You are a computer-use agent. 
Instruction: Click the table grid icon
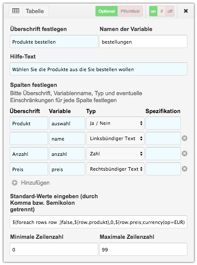click(x=16, y=11)
